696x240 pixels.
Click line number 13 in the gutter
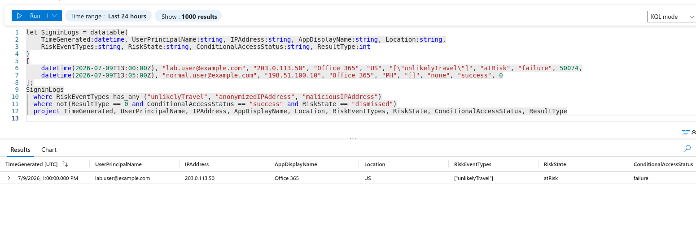(15, 118)
